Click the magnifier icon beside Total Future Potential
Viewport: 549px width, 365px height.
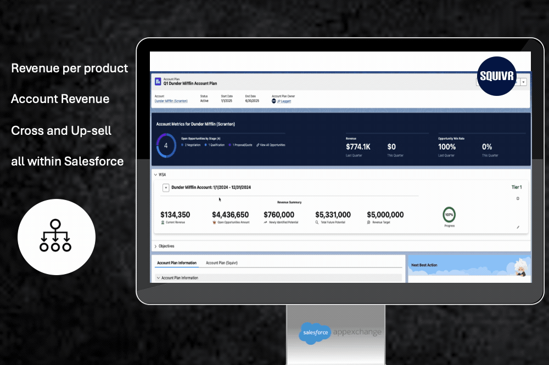point(317,223)
